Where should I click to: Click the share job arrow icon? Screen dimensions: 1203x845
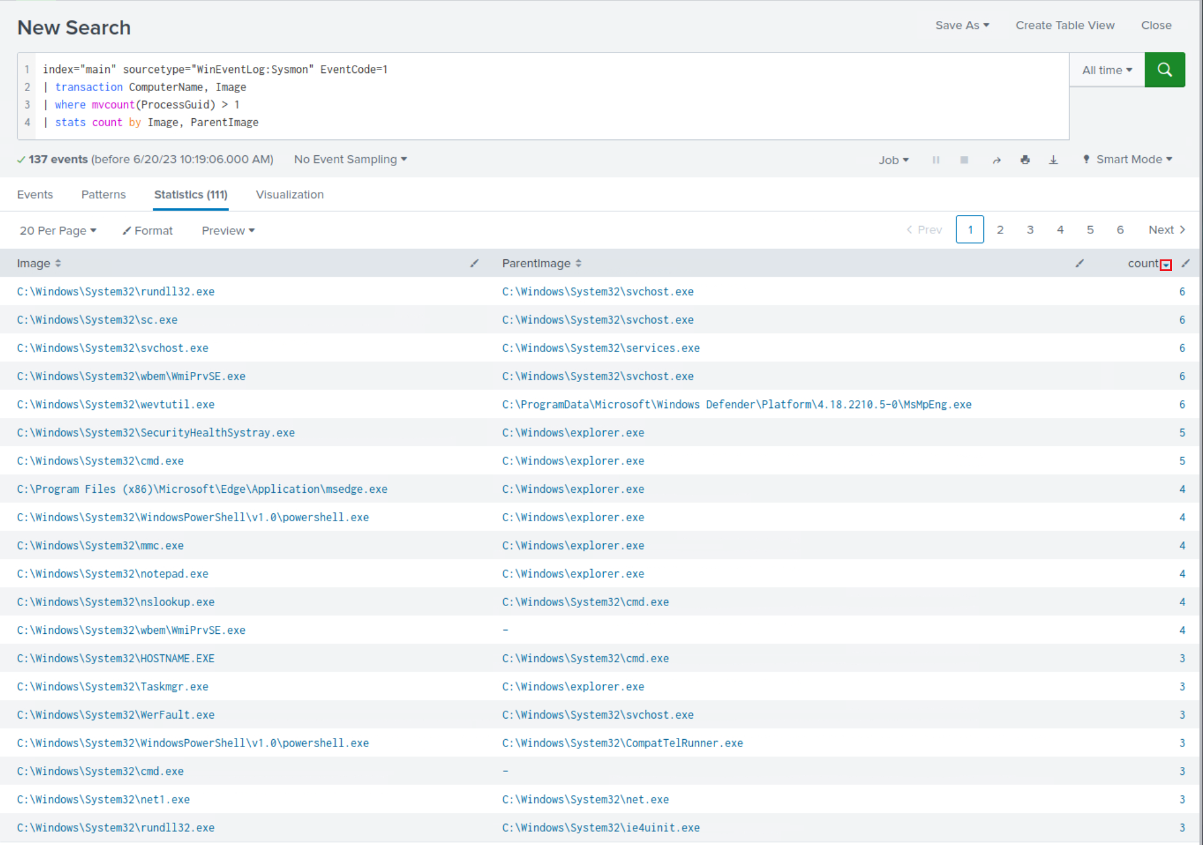[x=996, y=160]
